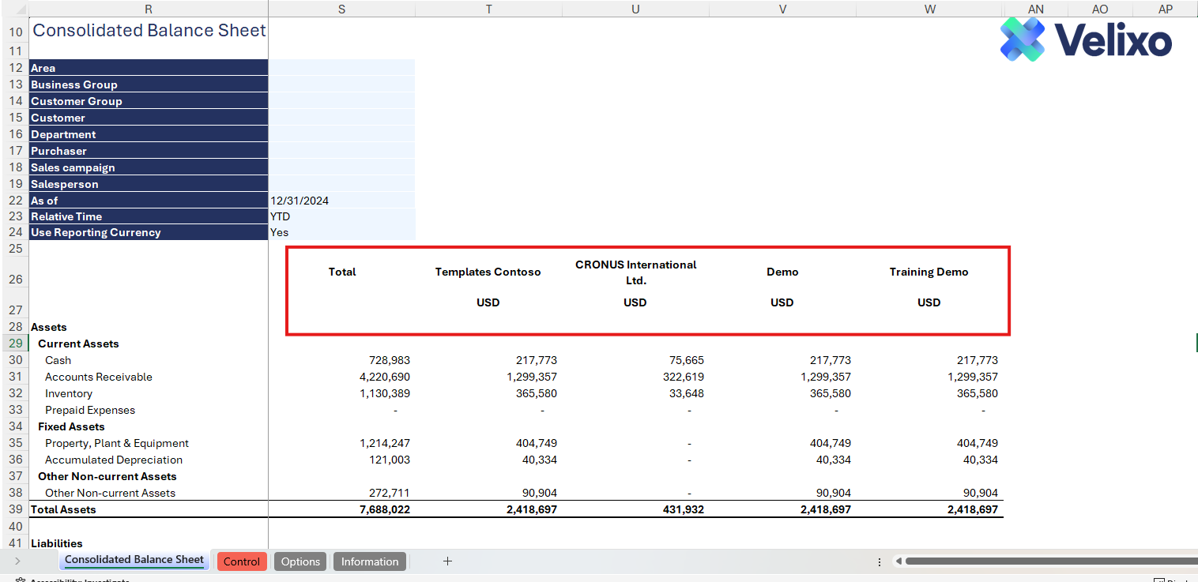1198x582 pixels.
Task: Click the Velixo logo icon
Action: point(1022,39)
